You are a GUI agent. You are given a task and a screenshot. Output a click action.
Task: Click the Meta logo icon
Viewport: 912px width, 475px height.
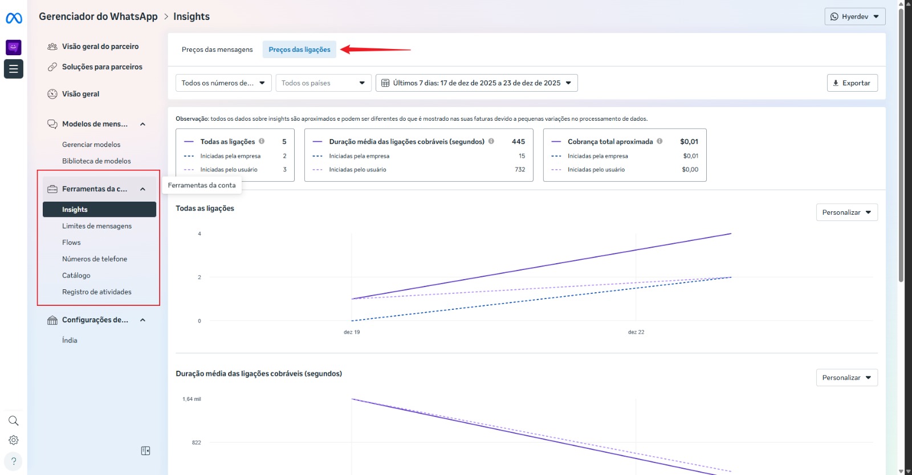[14, 18]
